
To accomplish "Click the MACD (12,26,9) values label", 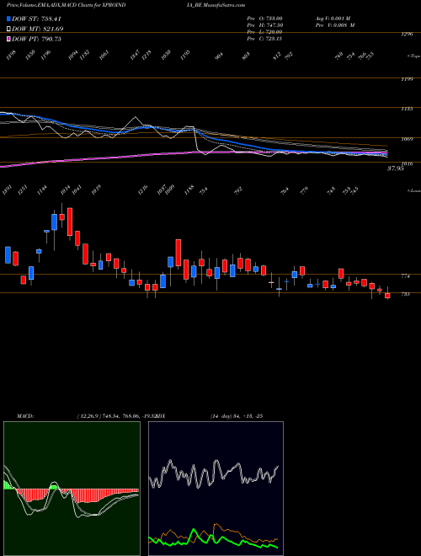I will coord(89,416).
